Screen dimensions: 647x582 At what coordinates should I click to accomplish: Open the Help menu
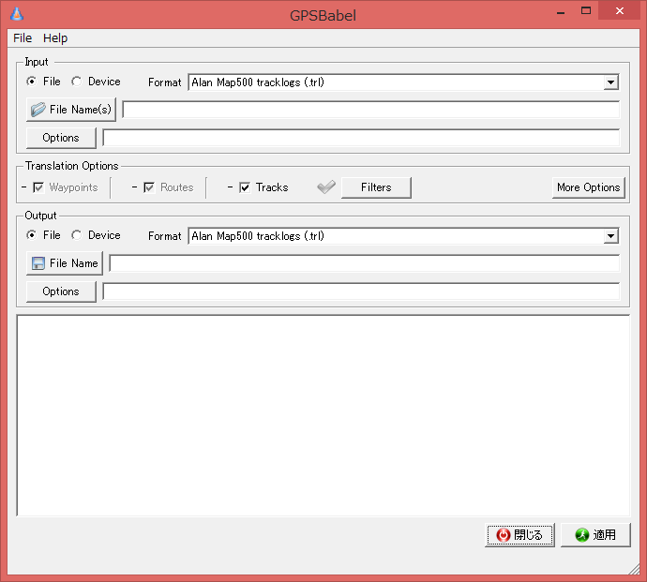tap(55, 37)
